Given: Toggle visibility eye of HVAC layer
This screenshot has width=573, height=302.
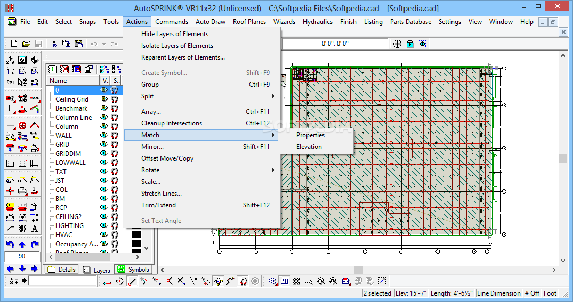Looking at the screenshot, I should (x=104, y=234).
